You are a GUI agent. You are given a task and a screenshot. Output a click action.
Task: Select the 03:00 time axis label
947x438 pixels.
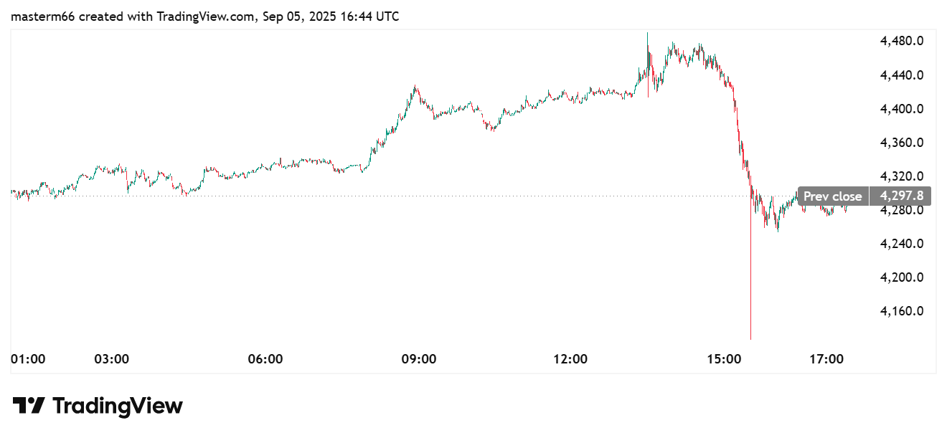coord(112,358)
